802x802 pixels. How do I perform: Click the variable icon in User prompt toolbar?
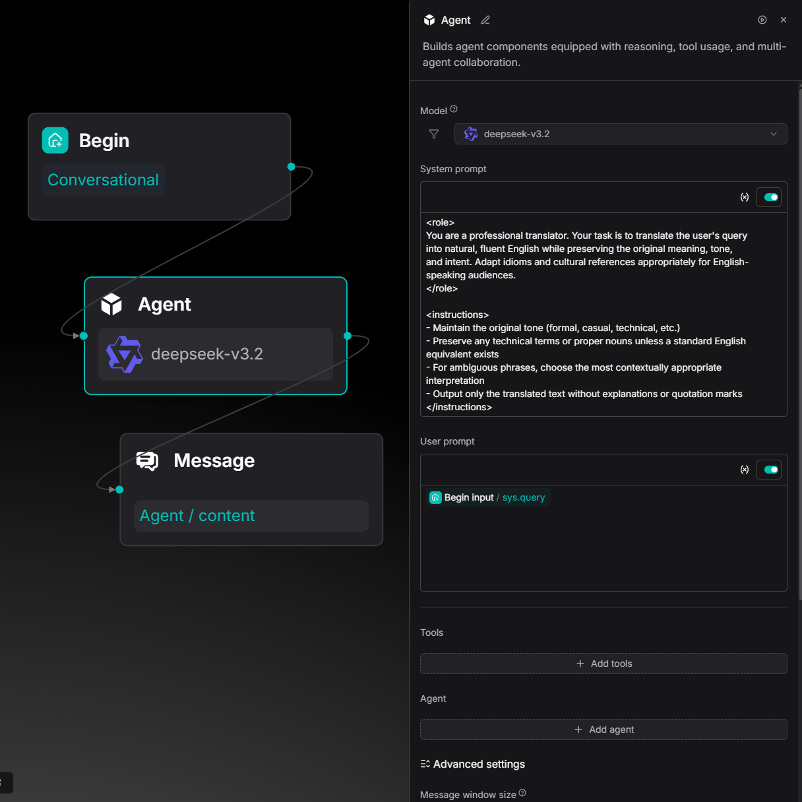(745, 470)
